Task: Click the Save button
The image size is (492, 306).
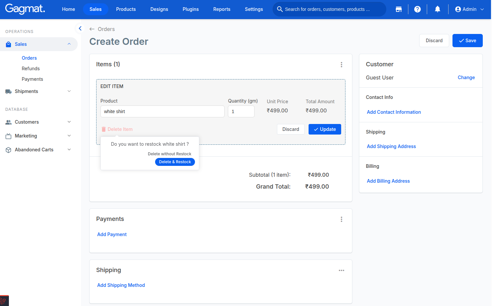Action: click(467, 41)
